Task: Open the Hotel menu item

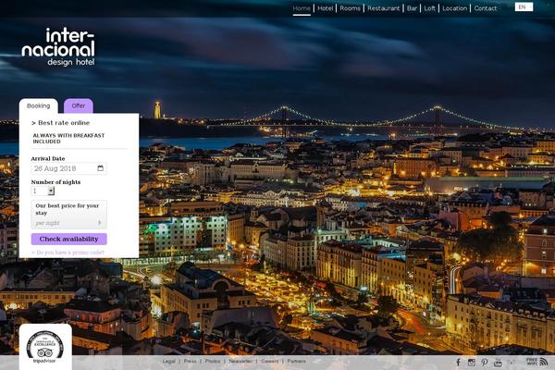Action: [x=326, y=8]
